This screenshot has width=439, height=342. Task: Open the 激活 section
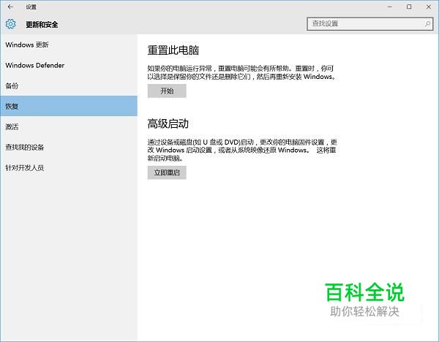(69, 126)
